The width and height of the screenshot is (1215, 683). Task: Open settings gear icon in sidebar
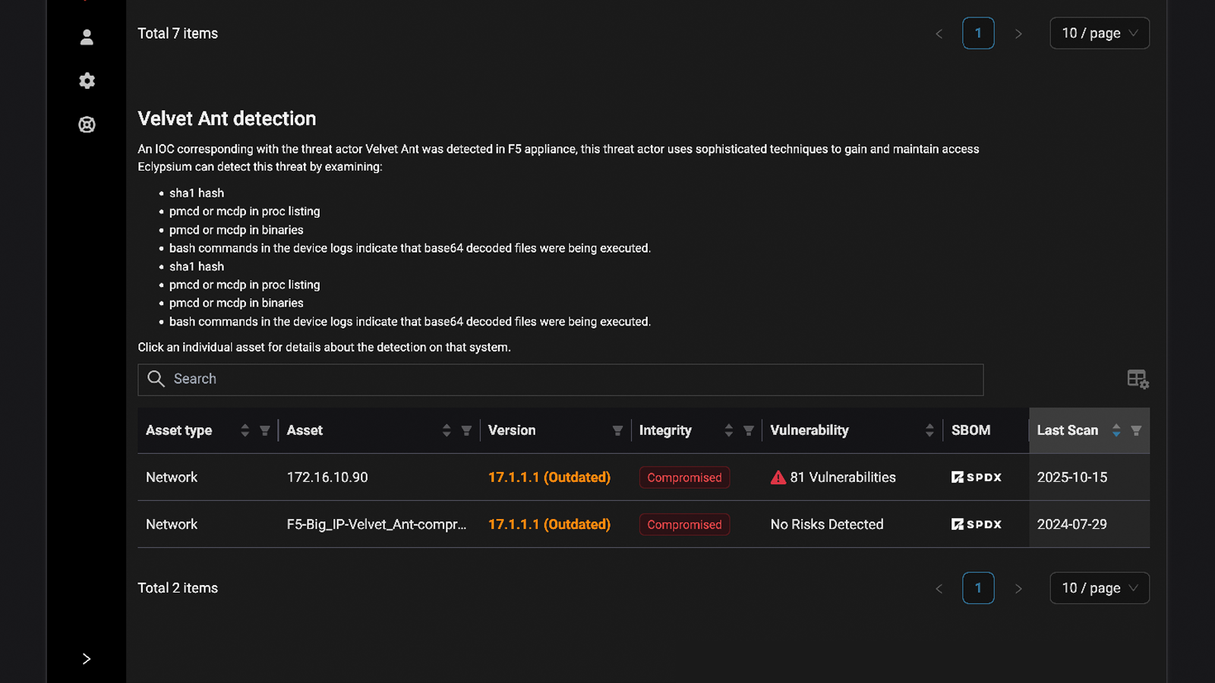[87, 80]
